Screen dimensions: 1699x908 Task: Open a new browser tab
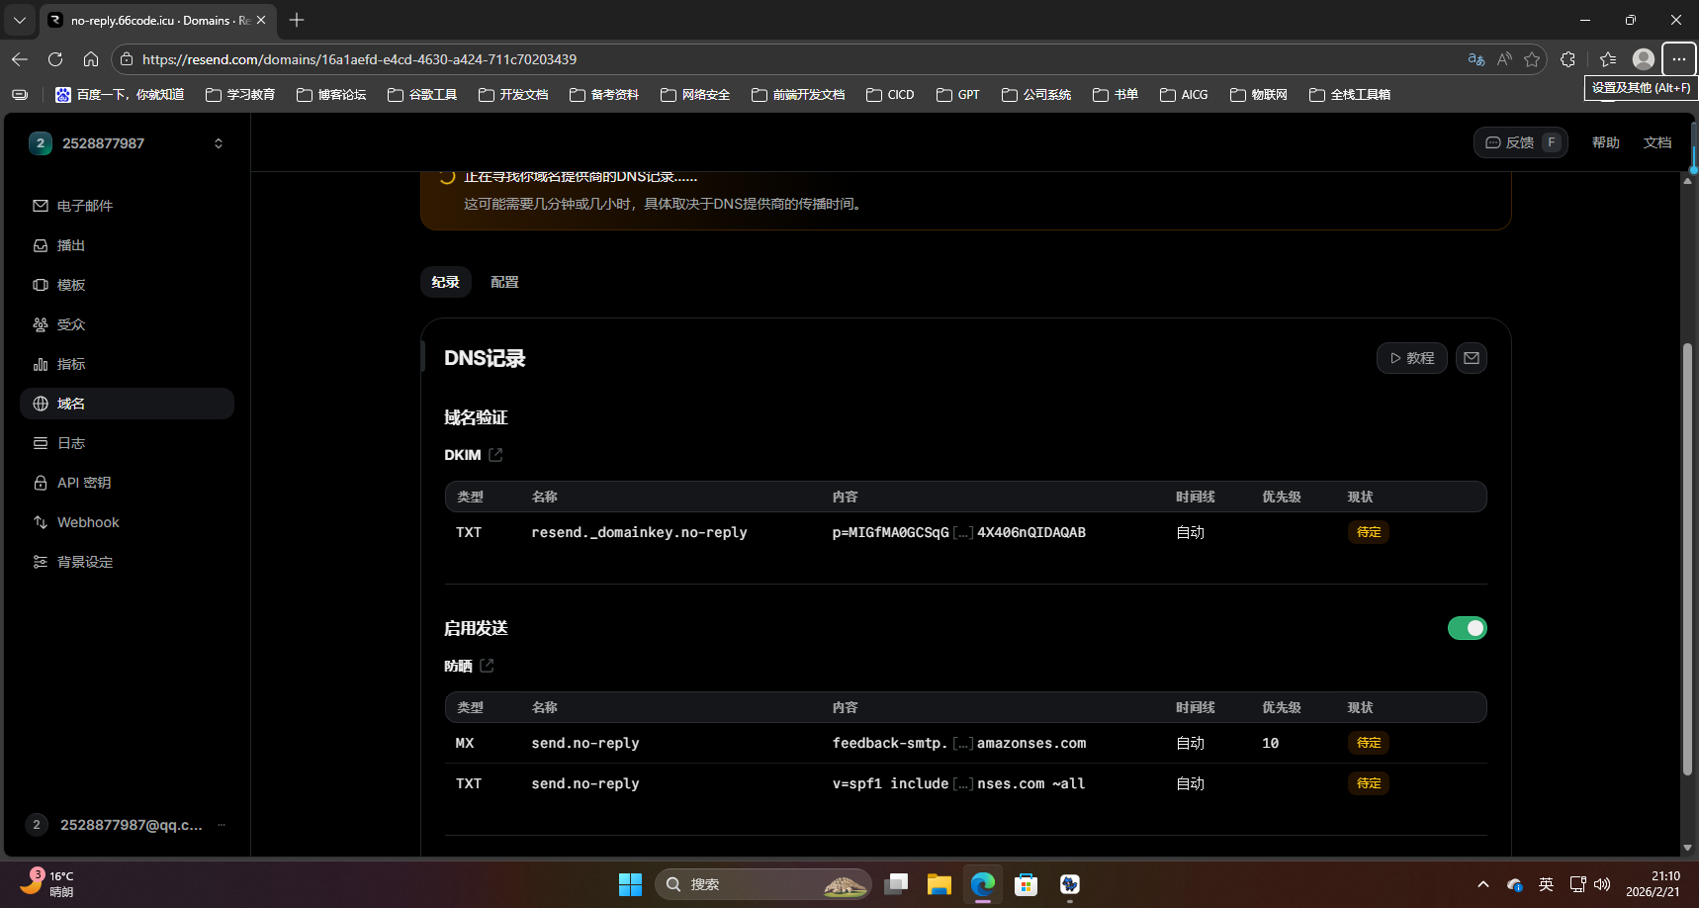click(x=297, y=20)
